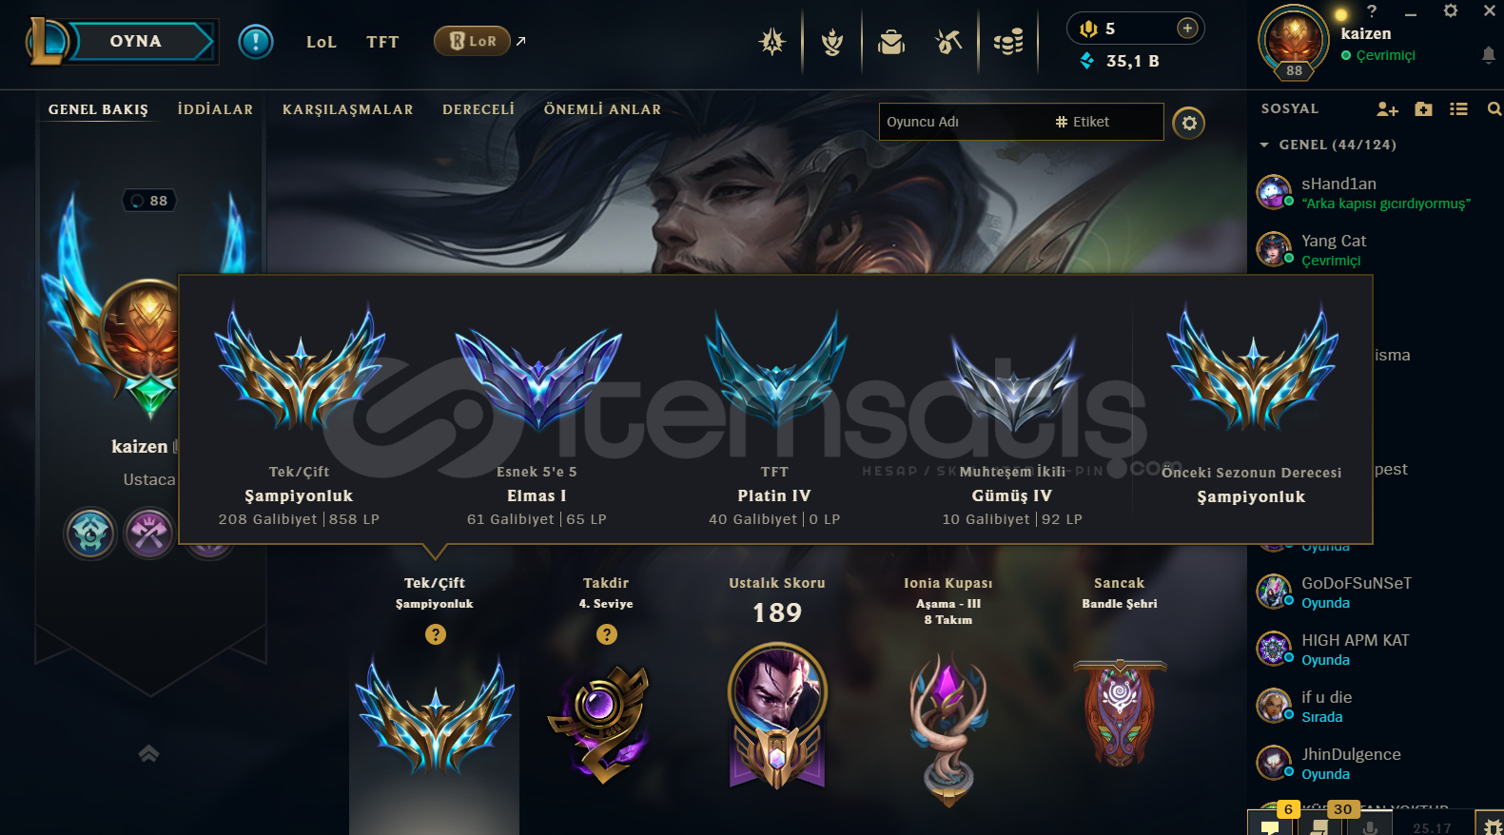
Task: Open the Store coins icon
Action: coord(1008,42)
